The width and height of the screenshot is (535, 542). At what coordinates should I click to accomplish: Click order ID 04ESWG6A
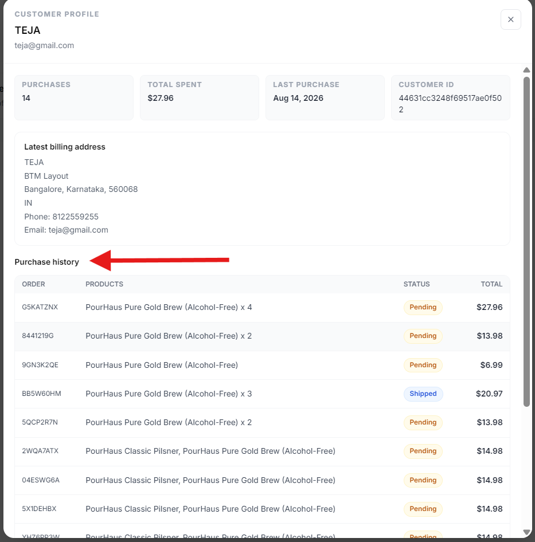pyautogui.click(x=41, y=480)
